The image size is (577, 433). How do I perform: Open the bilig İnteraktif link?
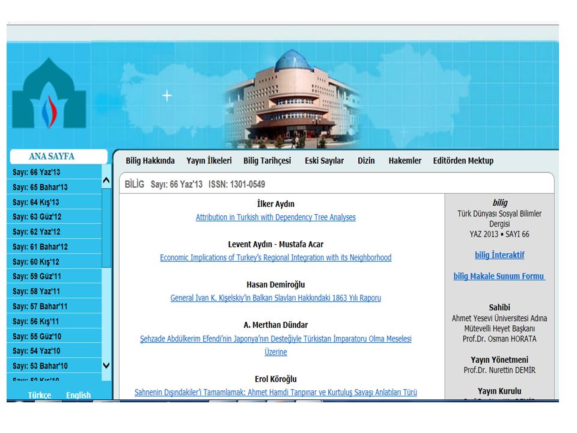pos(499,255)
